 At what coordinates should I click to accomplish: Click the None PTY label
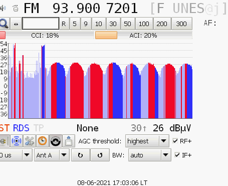88,128
